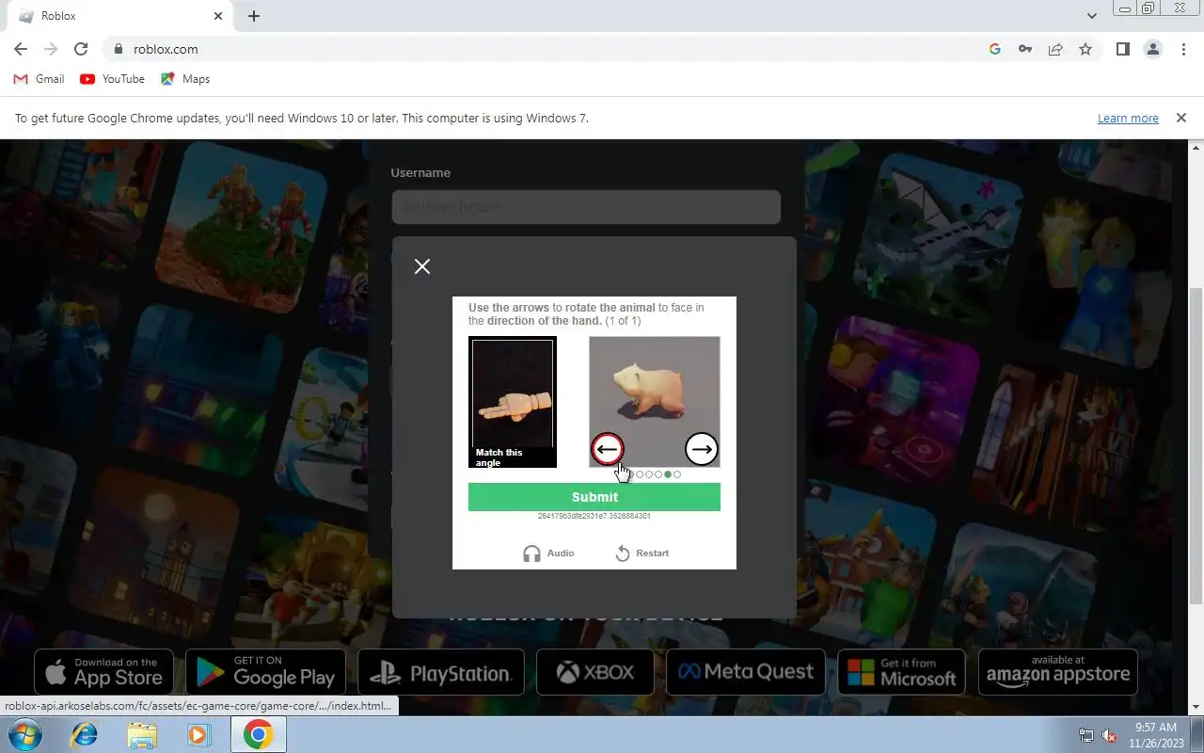Submit the captcha answer
This screenshot has width=1204, height=753.
pos(594,497)
